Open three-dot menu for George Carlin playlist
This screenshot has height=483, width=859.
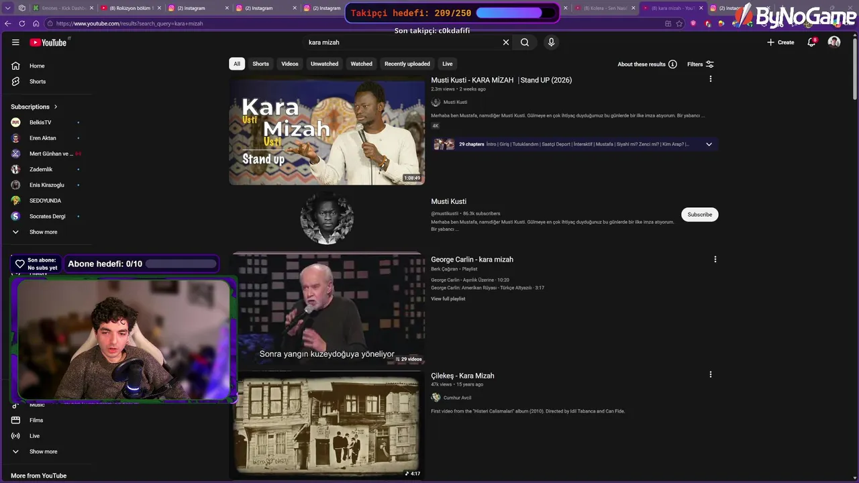tap(715, 259)
